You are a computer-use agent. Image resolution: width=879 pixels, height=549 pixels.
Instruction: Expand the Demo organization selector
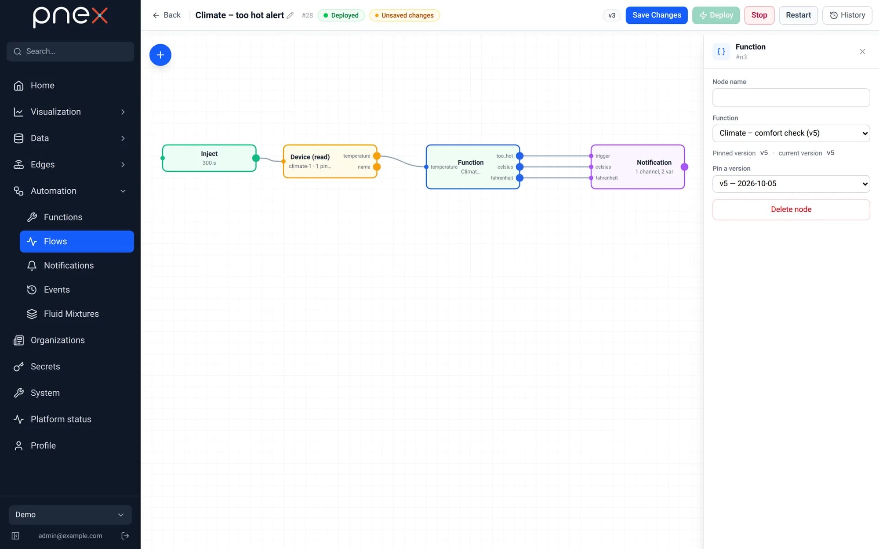coord(70,515)
